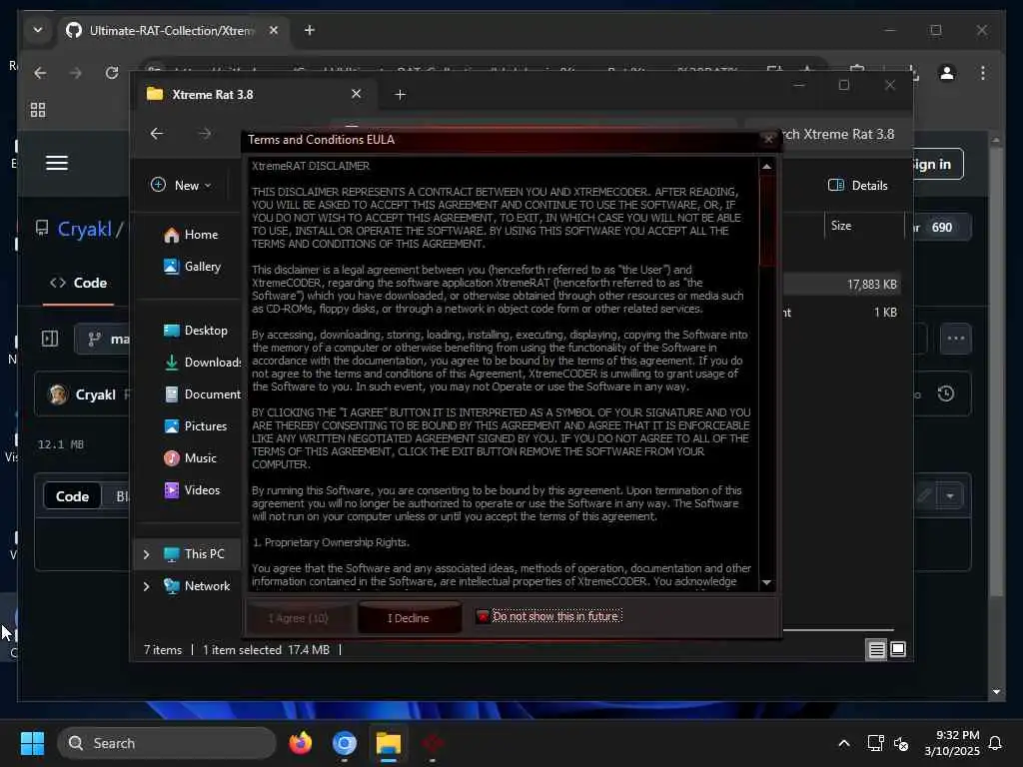The width and height of the screenshot is (1023, 767).
Task: Expand This PC tree node
Action: 146,554
